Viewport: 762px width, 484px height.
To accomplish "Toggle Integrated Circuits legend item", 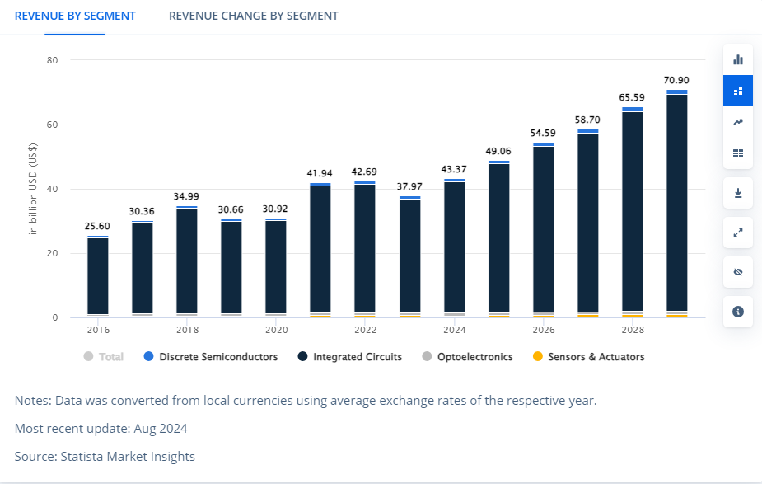I will (350, 356).
